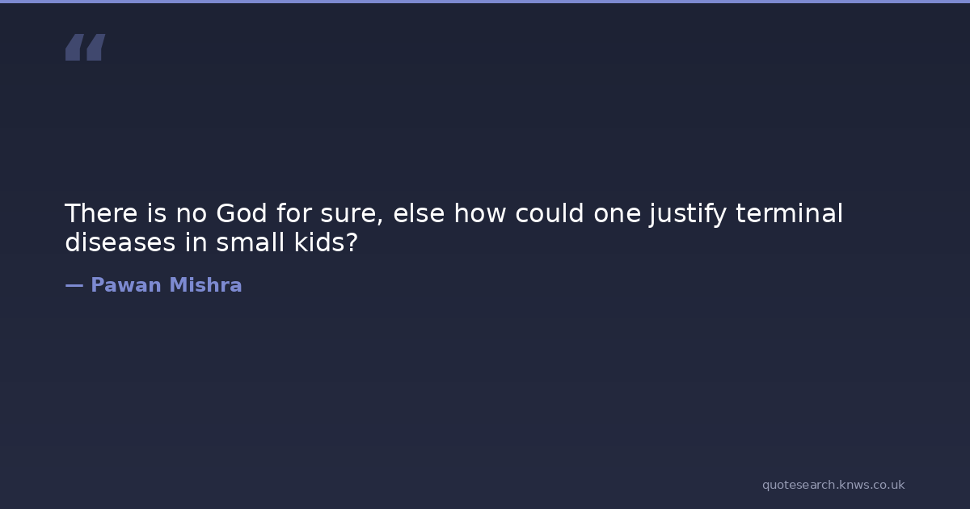
Task: Click the word "for" in the quote
Action: click(289, 214)
